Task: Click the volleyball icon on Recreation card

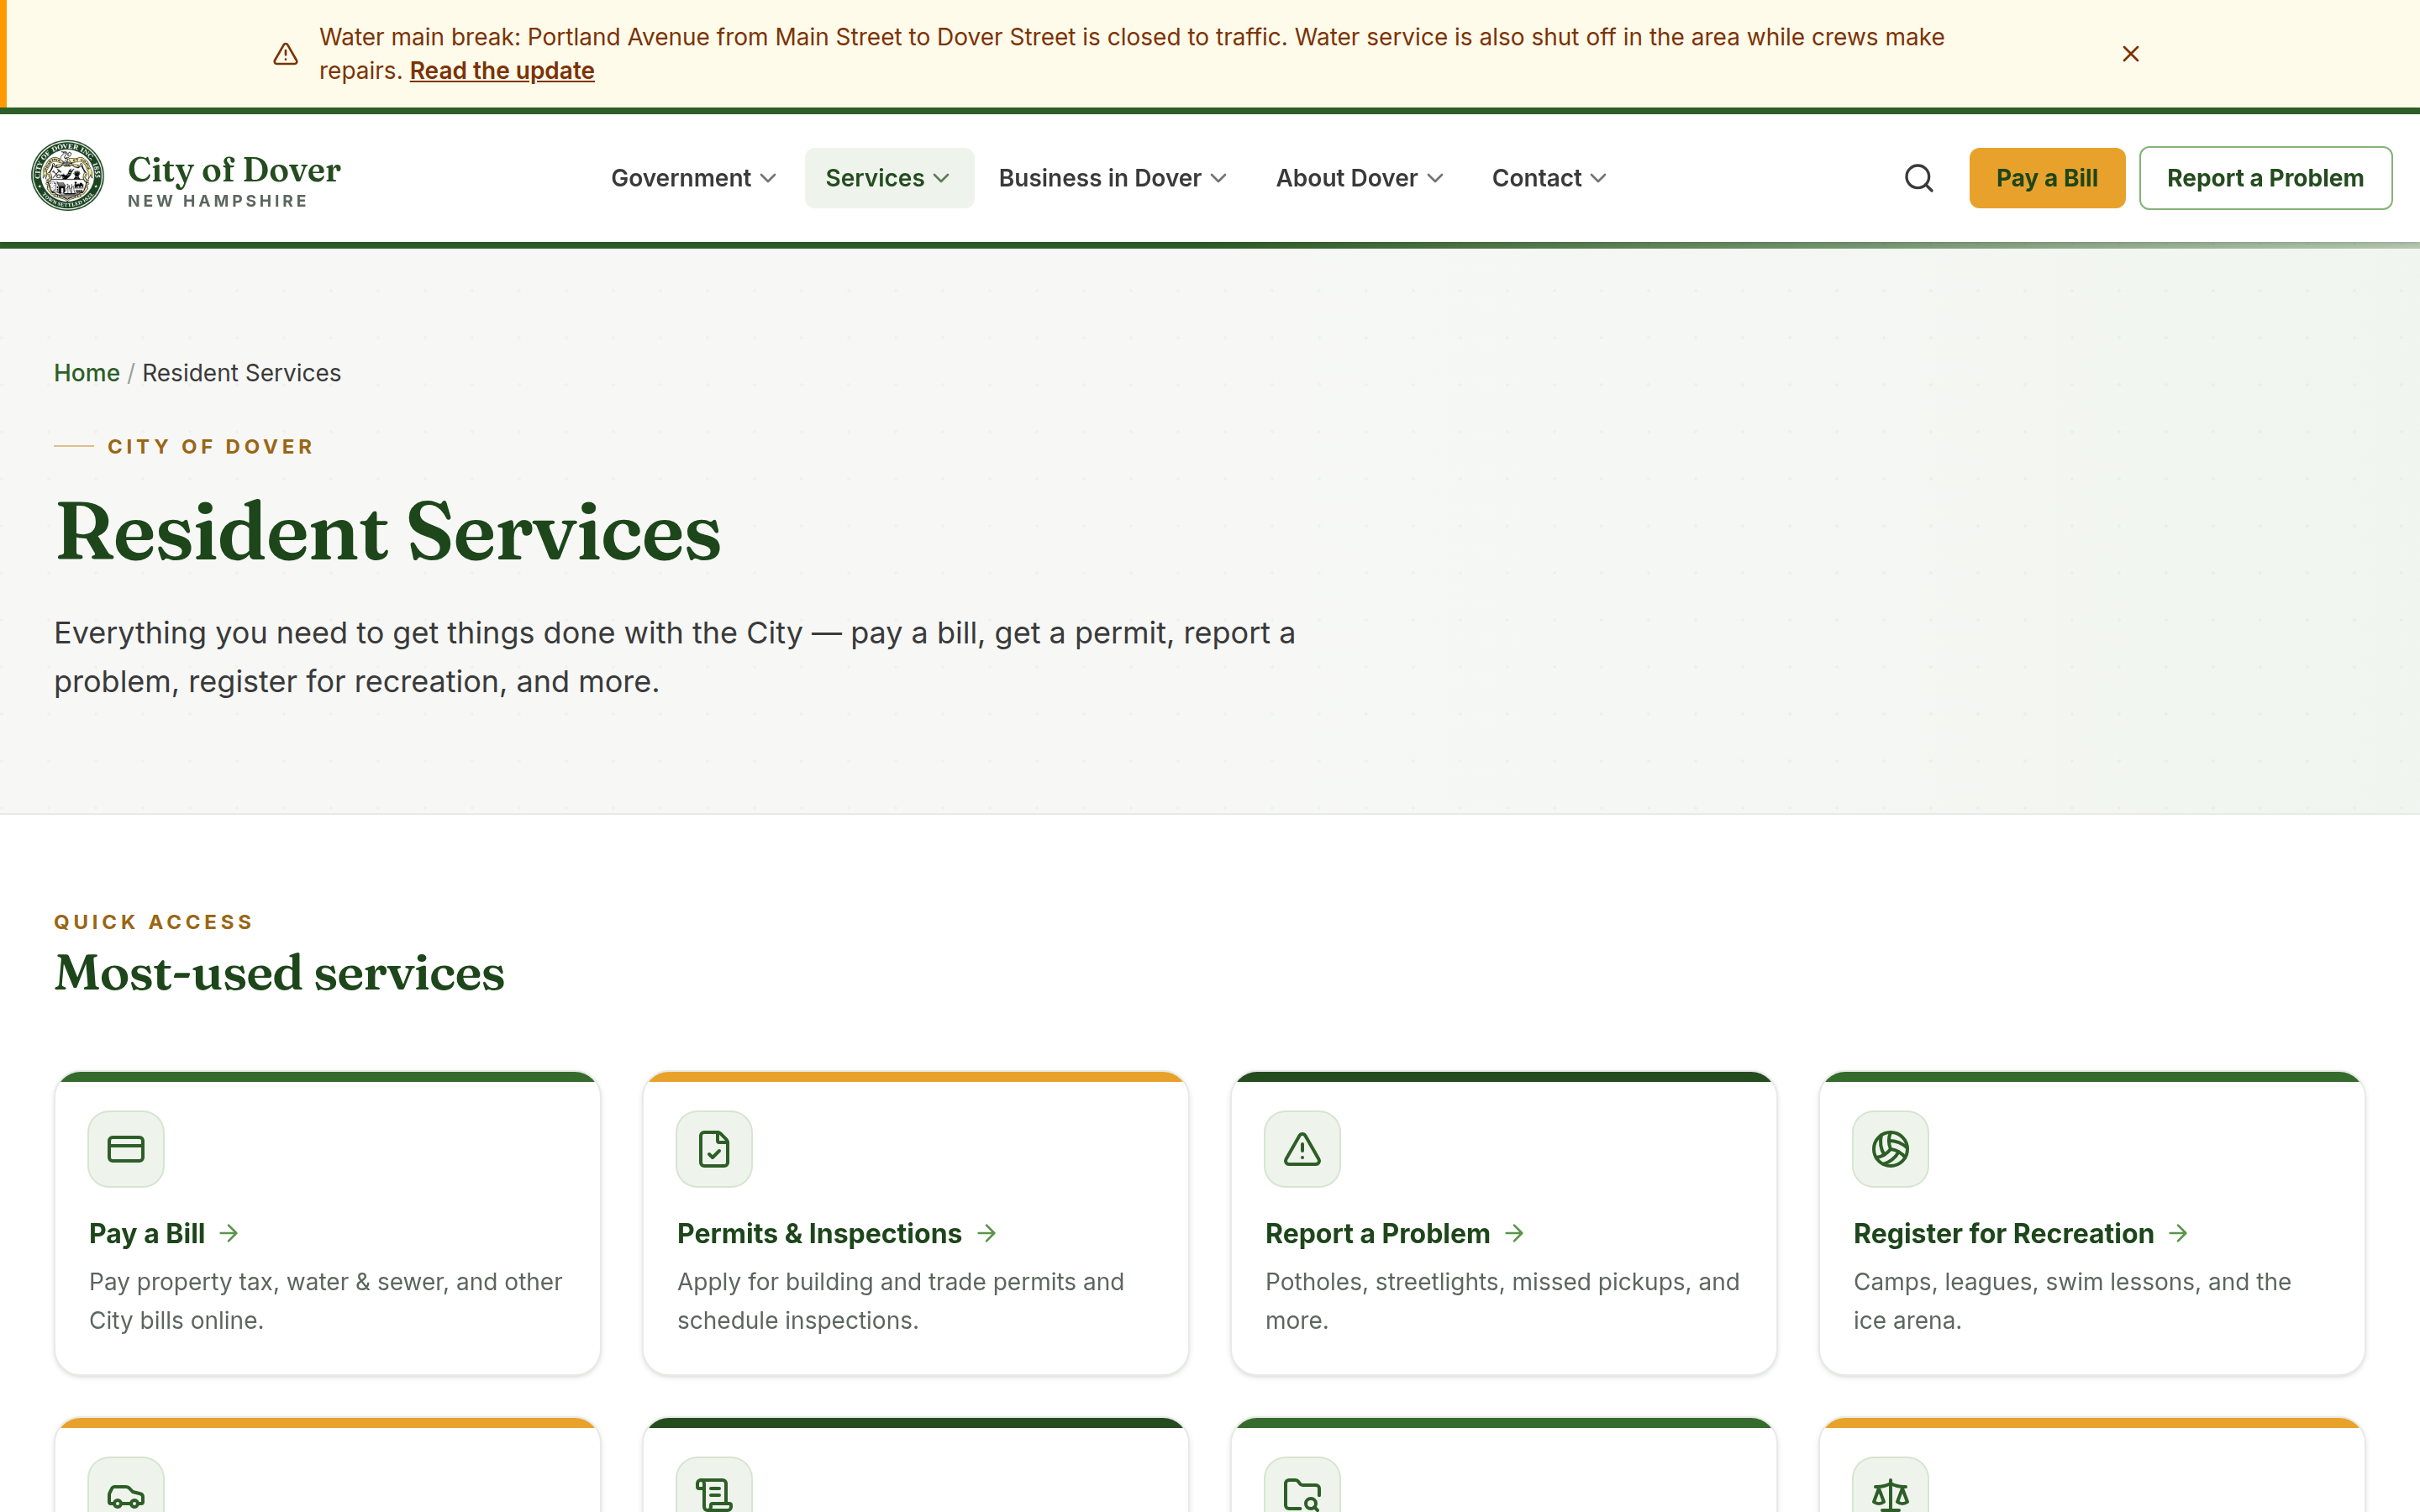Action: [1890, 1149]
